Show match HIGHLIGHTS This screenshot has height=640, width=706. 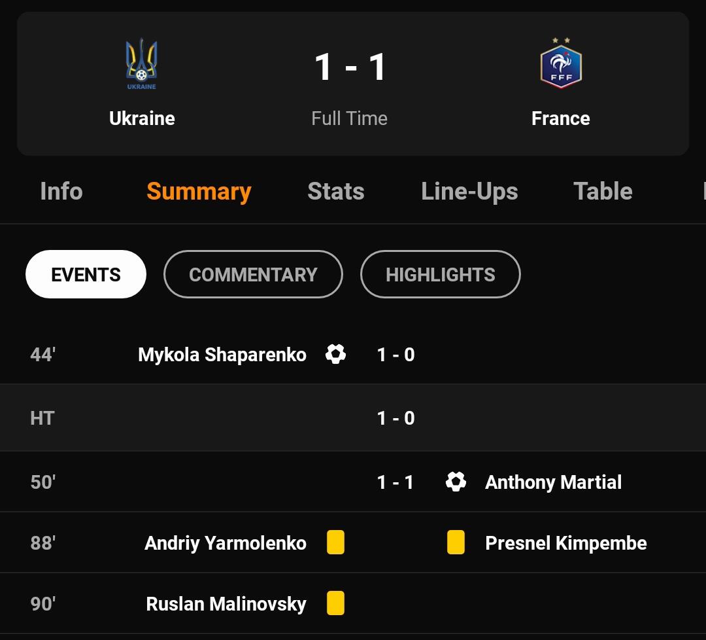click(440, 274)
